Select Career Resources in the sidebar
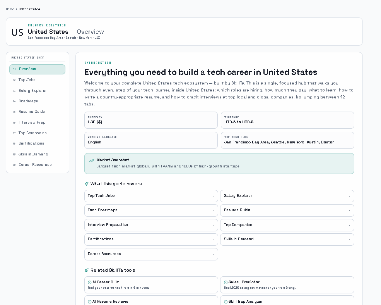The width and height of the screenshot is (381, 305). click(x=38, y=165)
